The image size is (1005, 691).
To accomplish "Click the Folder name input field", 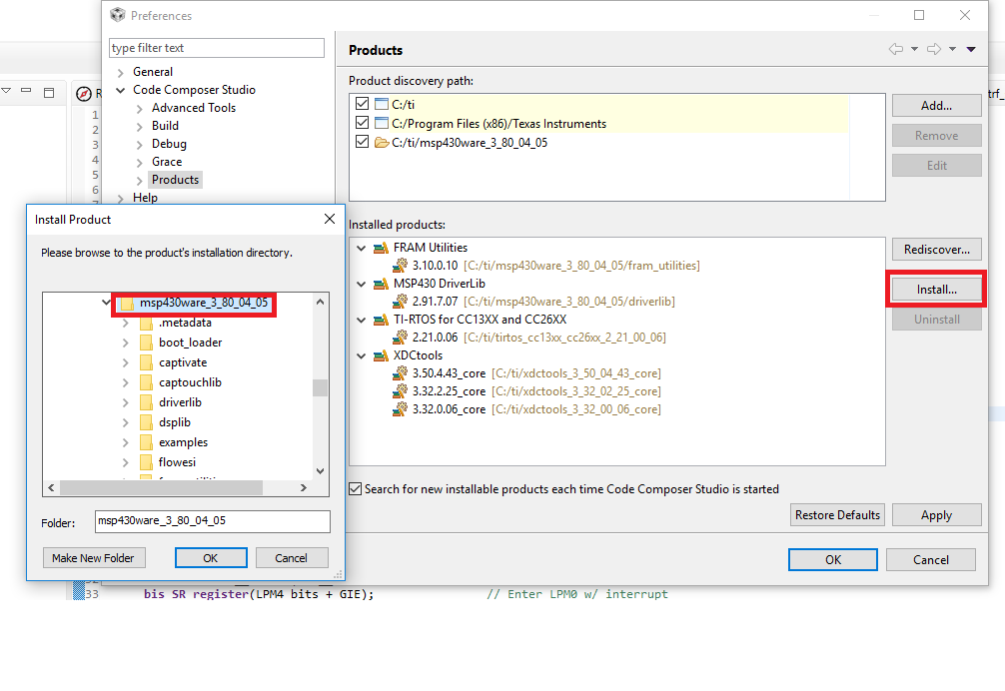I will [212, 521].
